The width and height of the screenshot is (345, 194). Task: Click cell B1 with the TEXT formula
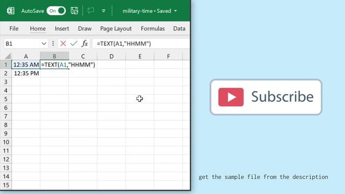pyautogui.click(x=54, y=65)
